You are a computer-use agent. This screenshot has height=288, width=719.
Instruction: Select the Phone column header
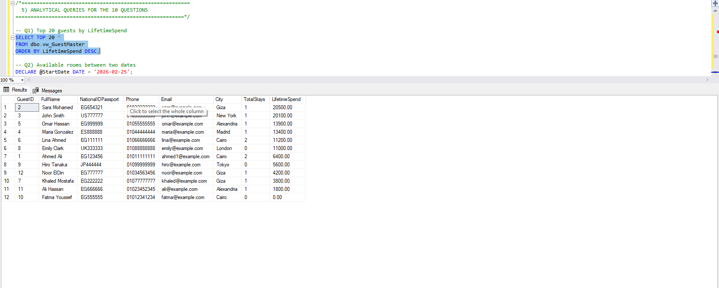point(141,99)
